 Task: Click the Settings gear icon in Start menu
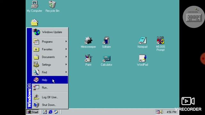36,65
